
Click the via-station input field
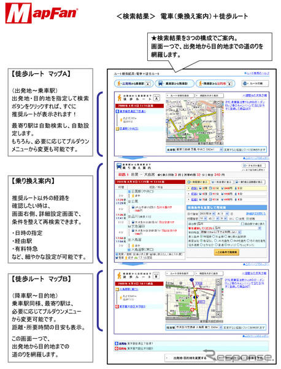tap(218, 224)
